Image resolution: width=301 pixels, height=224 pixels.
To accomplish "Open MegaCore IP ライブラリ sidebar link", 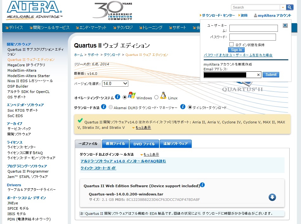I will [x=26, y=65].
